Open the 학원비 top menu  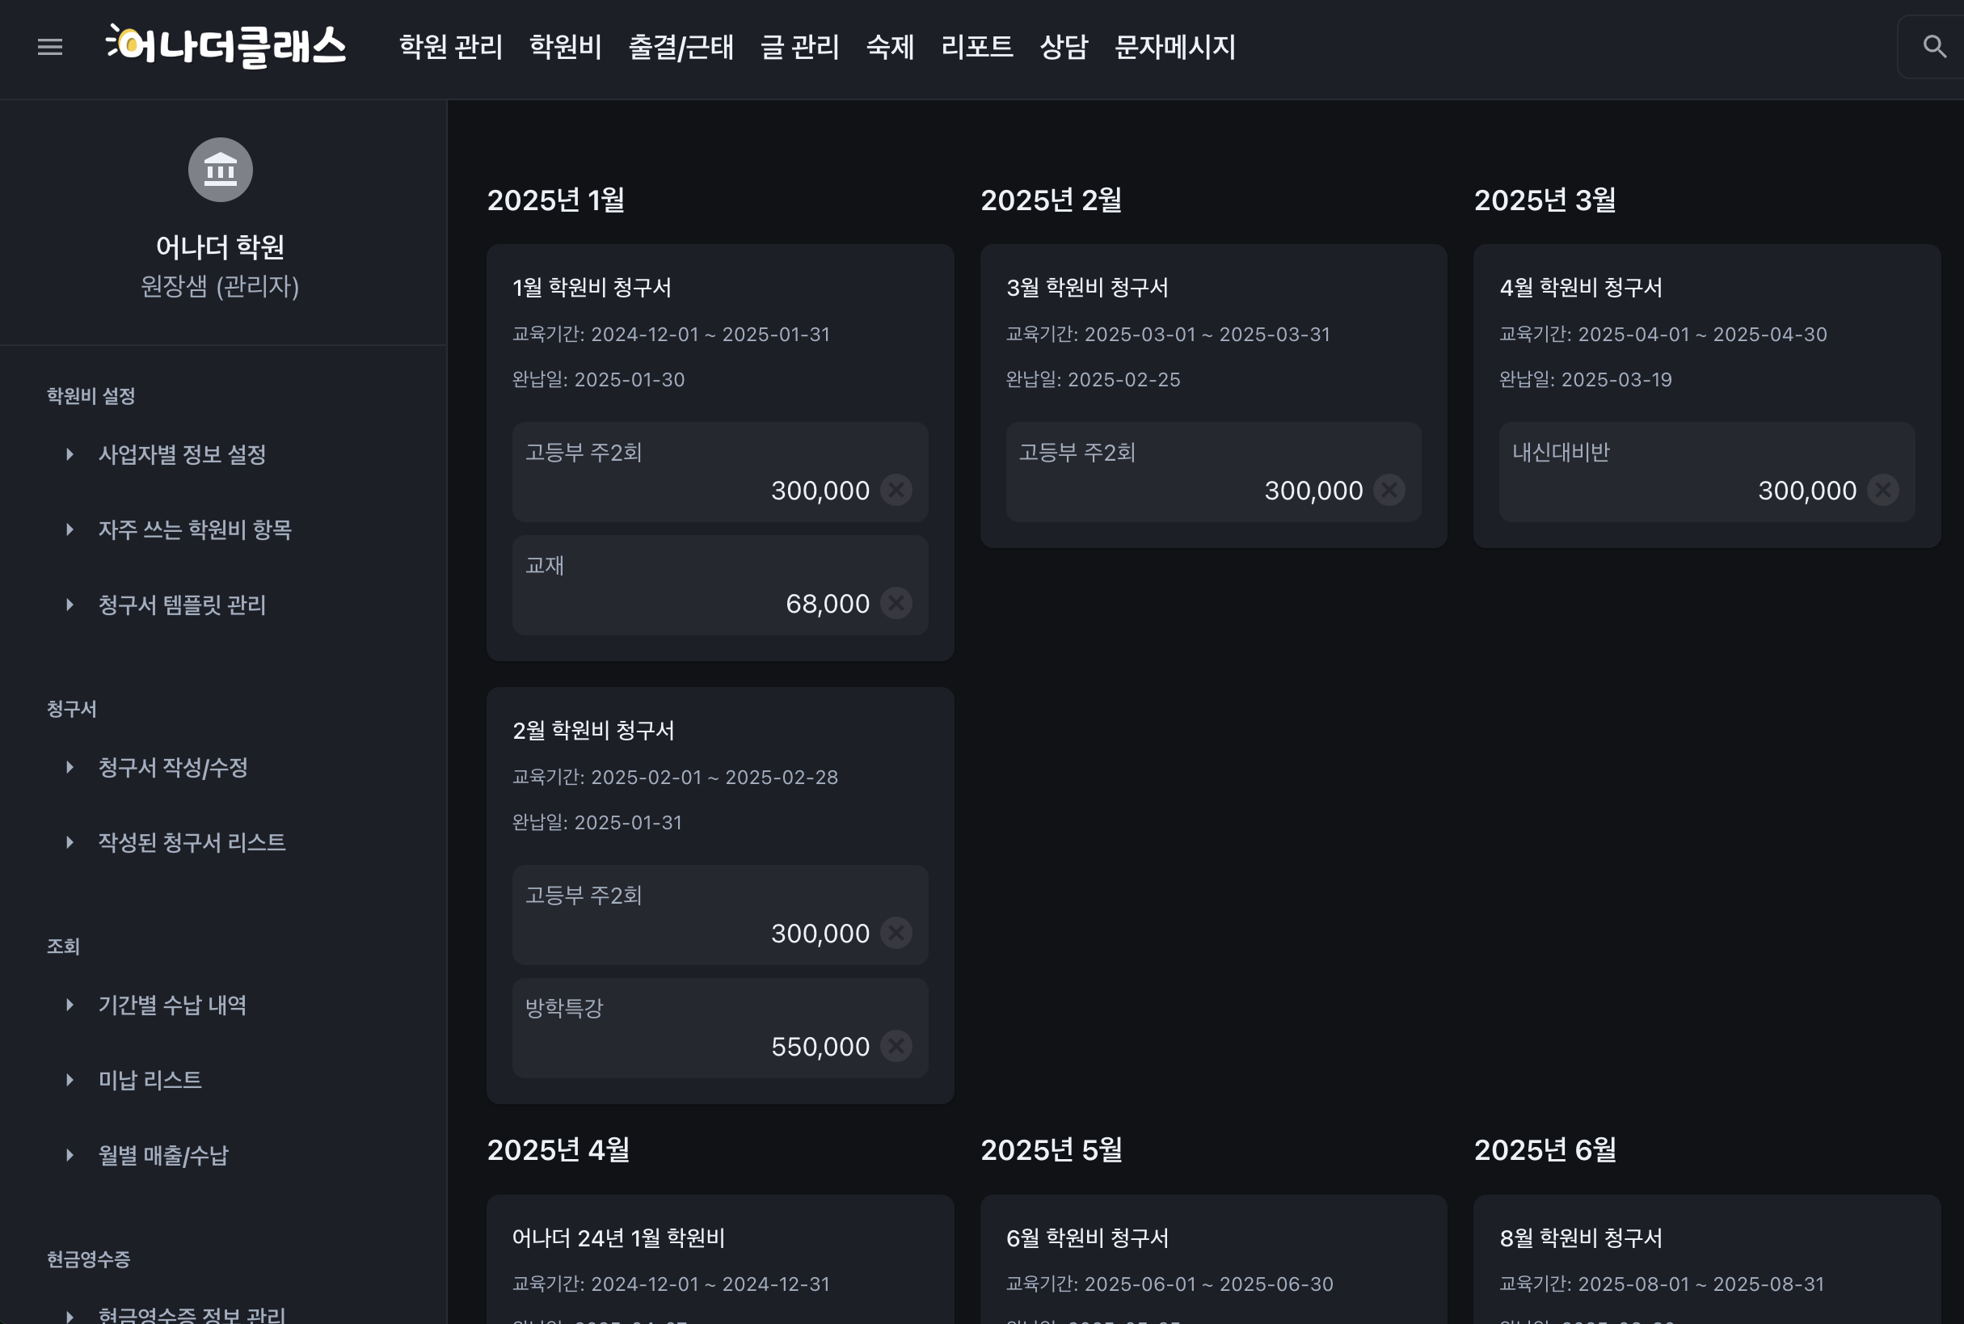565,47
